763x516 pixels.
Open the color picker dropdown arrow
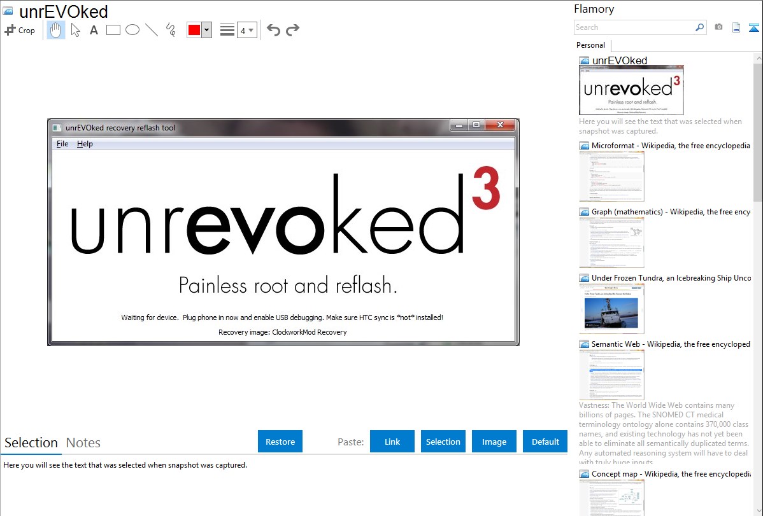coord(207,30)
